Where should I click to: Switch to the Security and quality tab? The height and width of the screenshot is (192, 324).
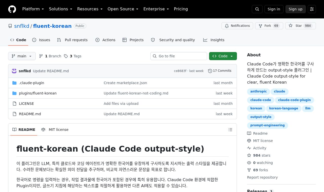[173, 40]
